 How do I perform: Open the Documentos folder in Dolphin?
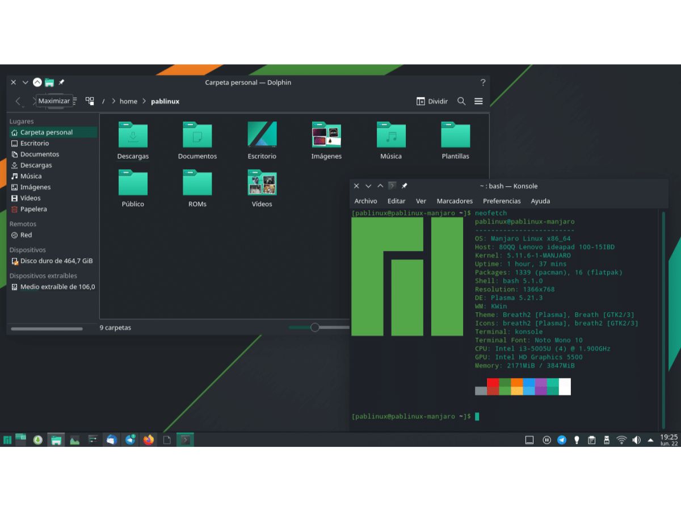coord(197,135)
